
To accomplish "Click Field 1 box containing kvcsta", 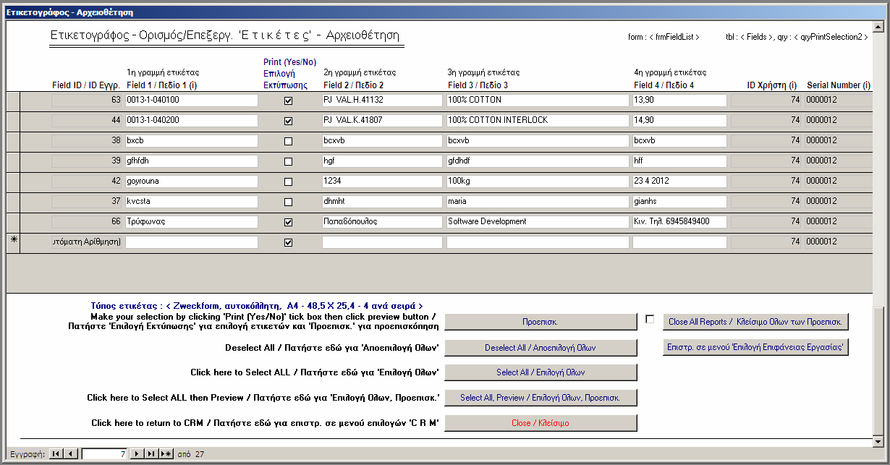I will (x=192, y=202).
